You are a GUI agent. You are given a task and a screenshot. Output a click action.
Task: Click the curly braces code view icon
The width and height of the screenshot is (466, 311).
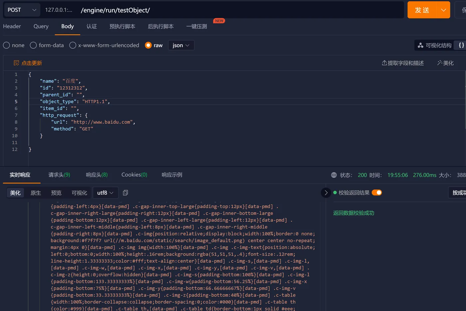pyautogui.click(x=461, y=45)
